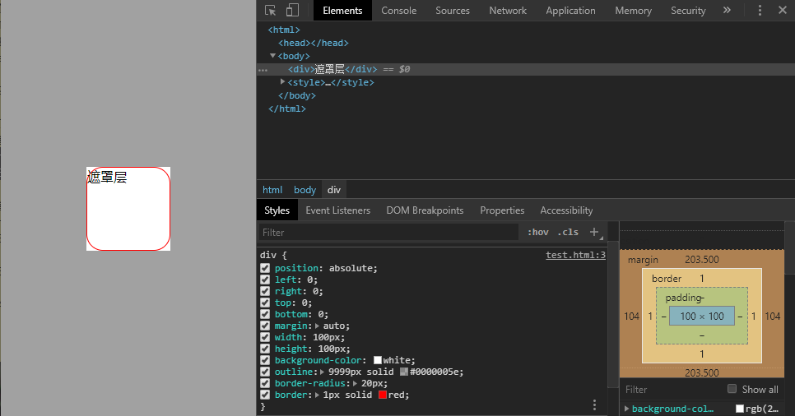
Task: Toggle the device toolbar icon
Action: click(292, 10)
